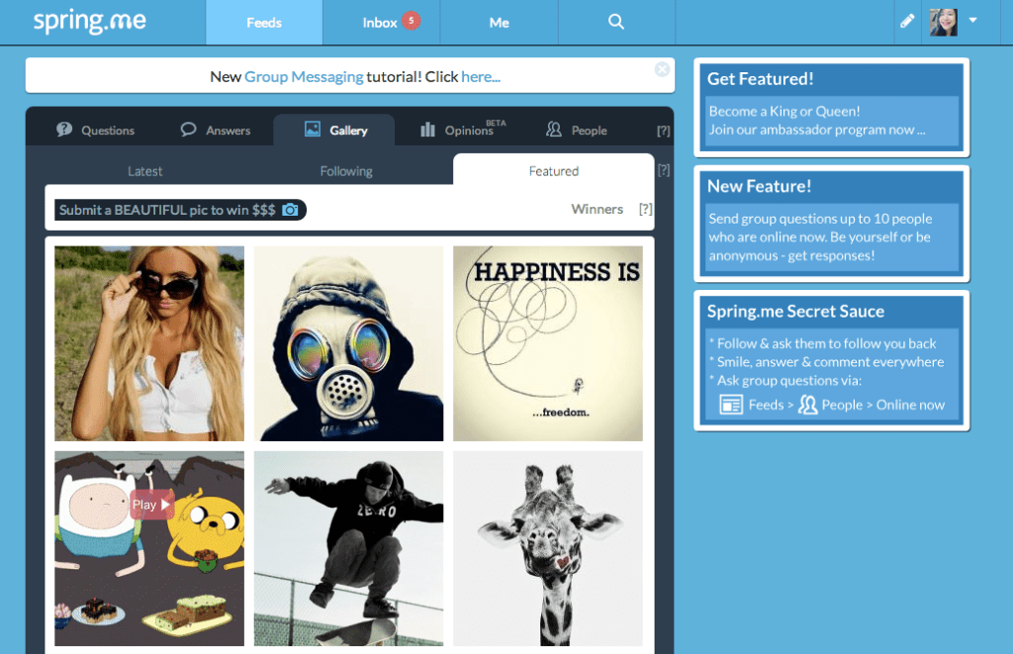Open the Answers section
Image resolution: width=1013 pixels, height=654 pixels.
(x=216, y=130)
